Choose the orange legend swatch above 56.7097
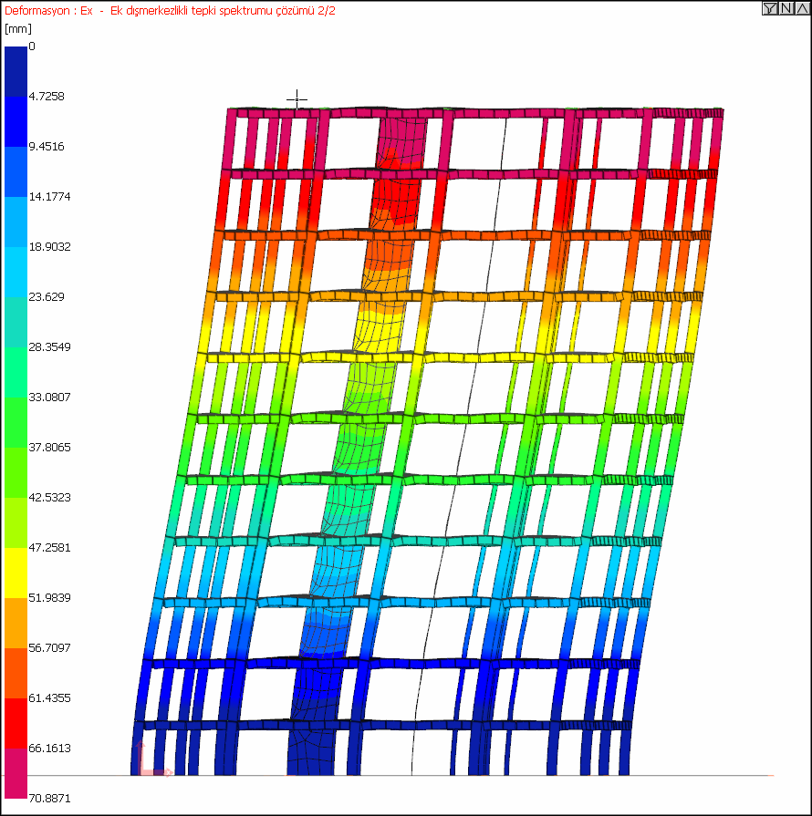This screenshot has width=812, height=816. pos(16,623)
